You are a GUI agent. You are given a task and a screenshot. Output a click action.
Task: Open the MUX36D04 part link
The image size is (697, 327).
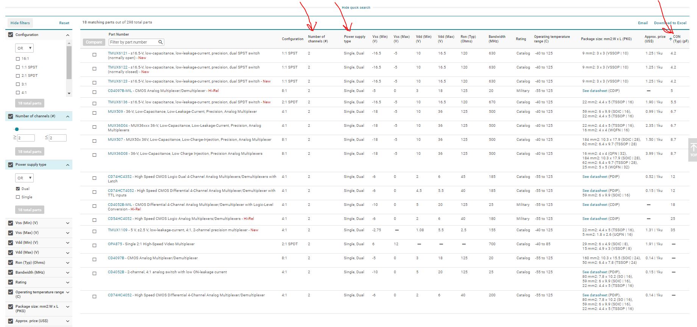[118, 126]
